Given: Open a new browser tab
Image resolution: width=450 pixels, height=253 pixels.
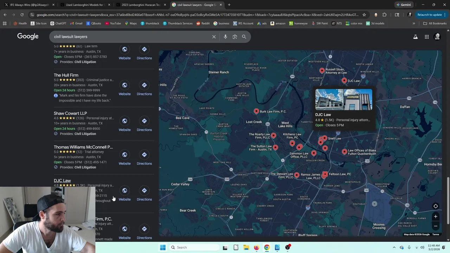Looking at the screenshot, I should coord(229,5).
